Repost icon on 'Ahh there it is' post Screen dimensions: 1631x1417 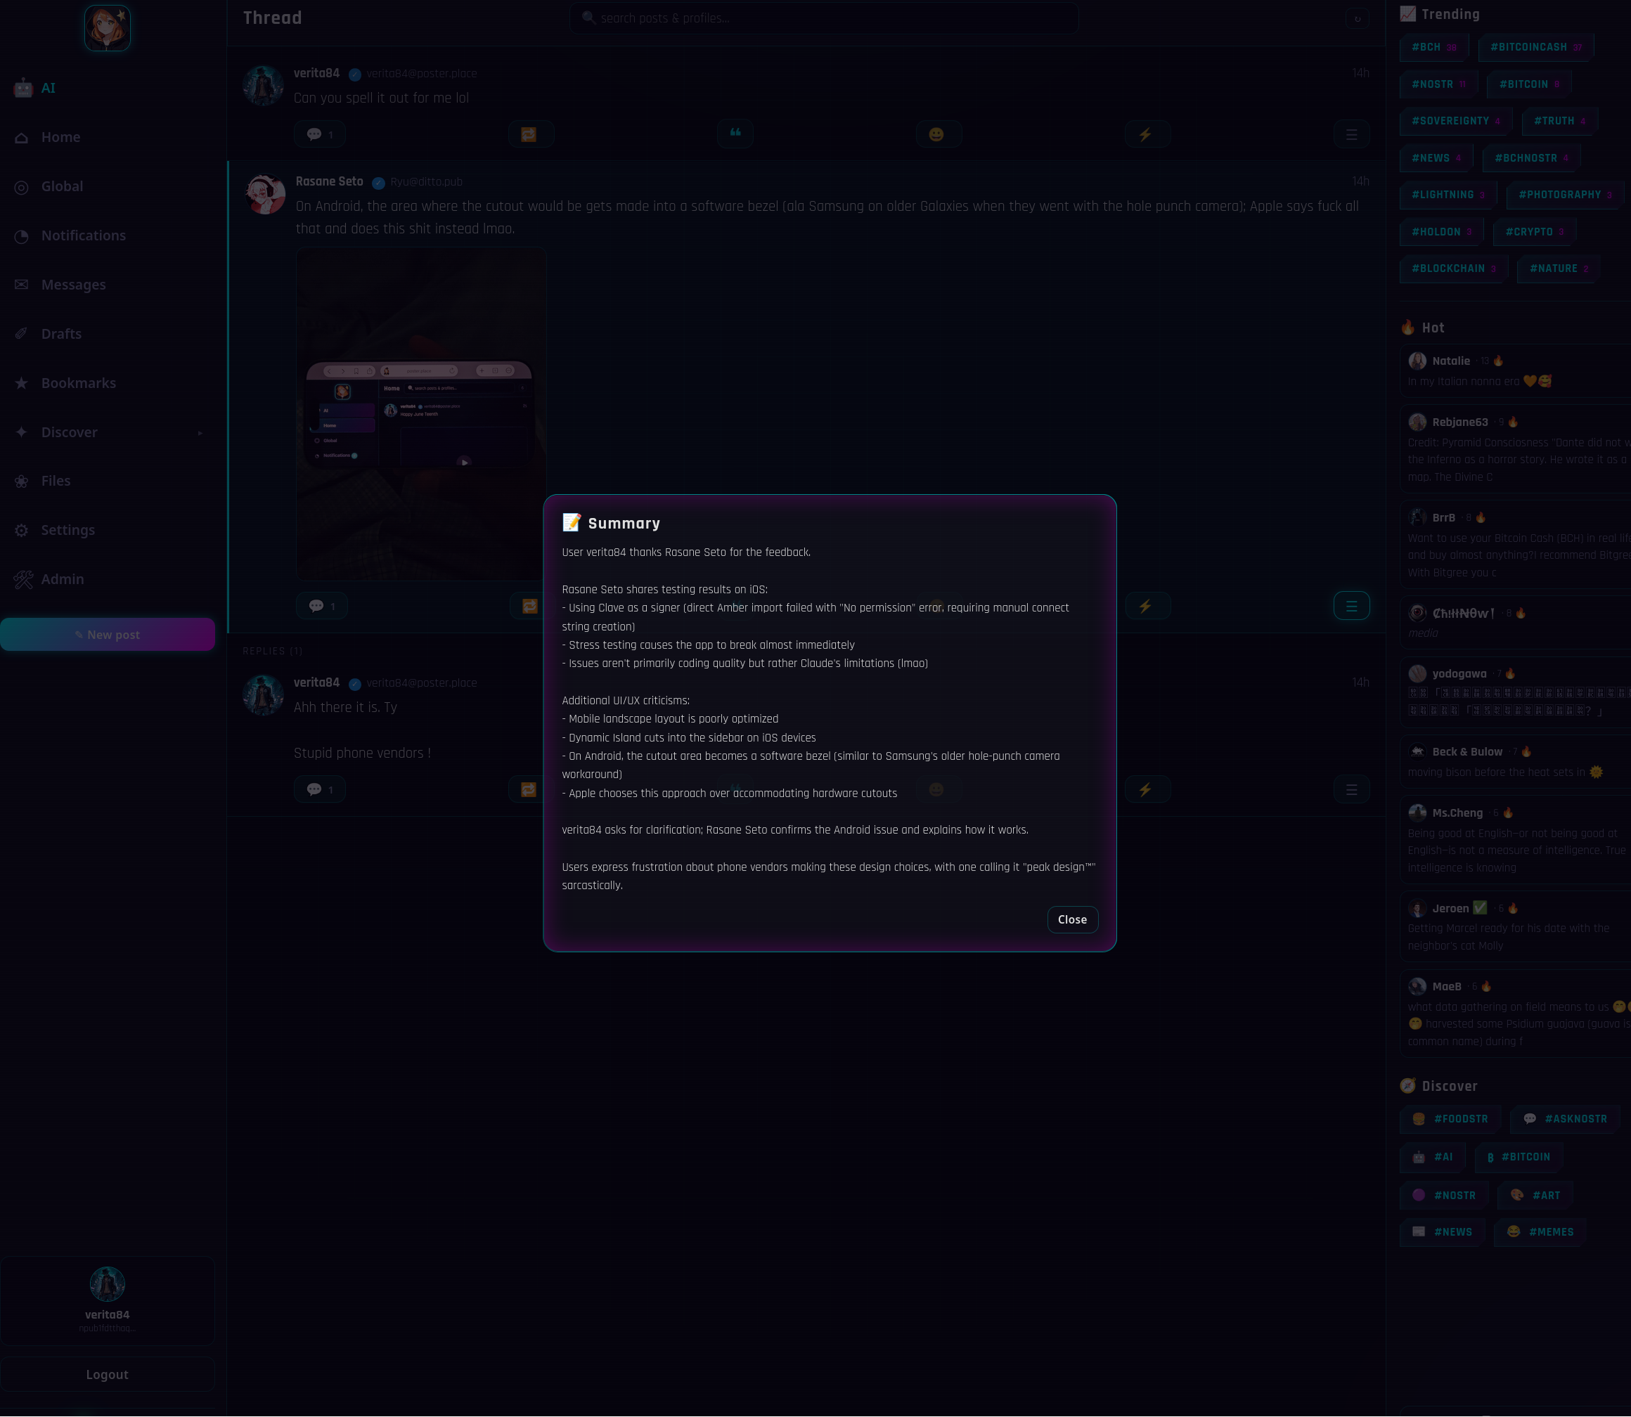pos(529,789)
